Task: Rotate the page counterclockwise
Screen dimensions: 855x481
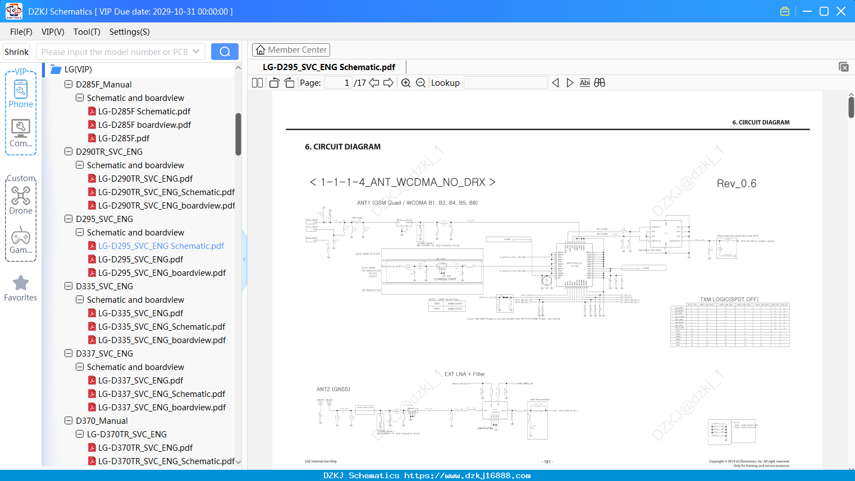Action: point(275,83)
